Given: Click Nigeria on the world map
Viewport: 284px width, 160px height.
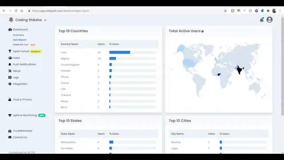Looking at the screenshot, I should click(x=219, y=74).
